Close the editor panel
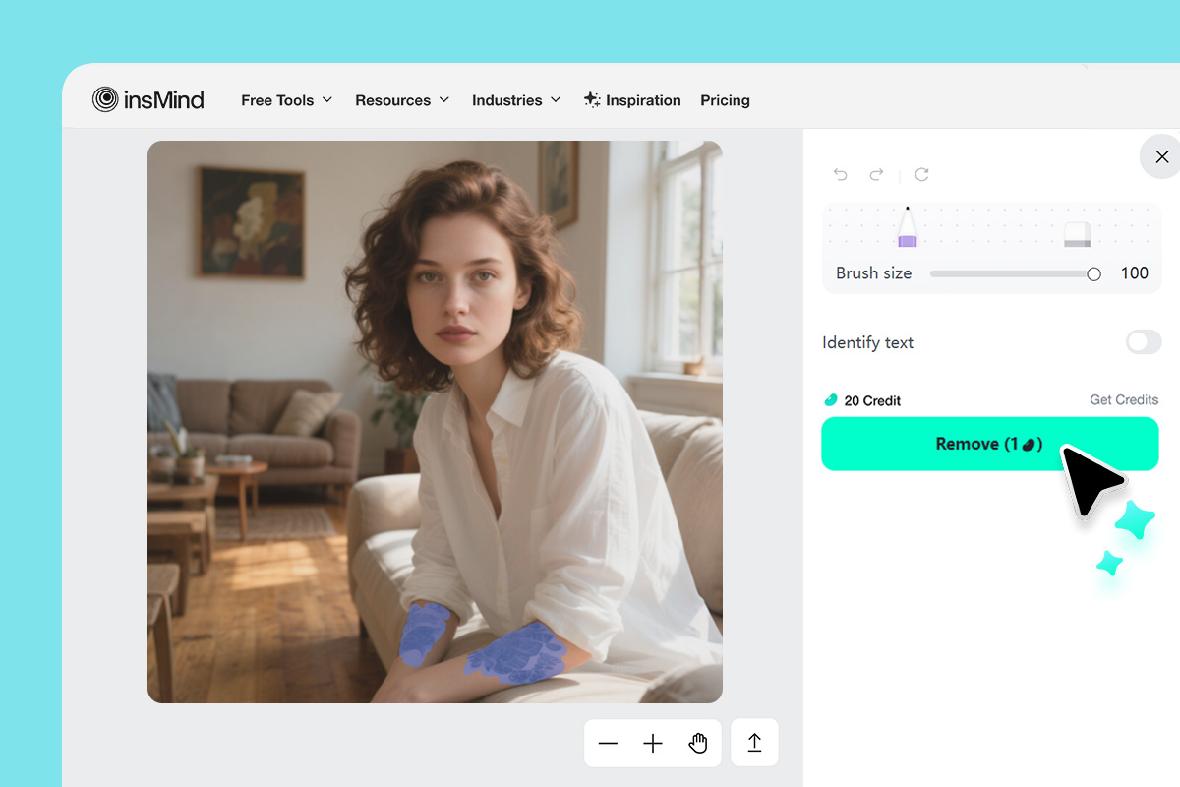 (x=1161, y=156)
